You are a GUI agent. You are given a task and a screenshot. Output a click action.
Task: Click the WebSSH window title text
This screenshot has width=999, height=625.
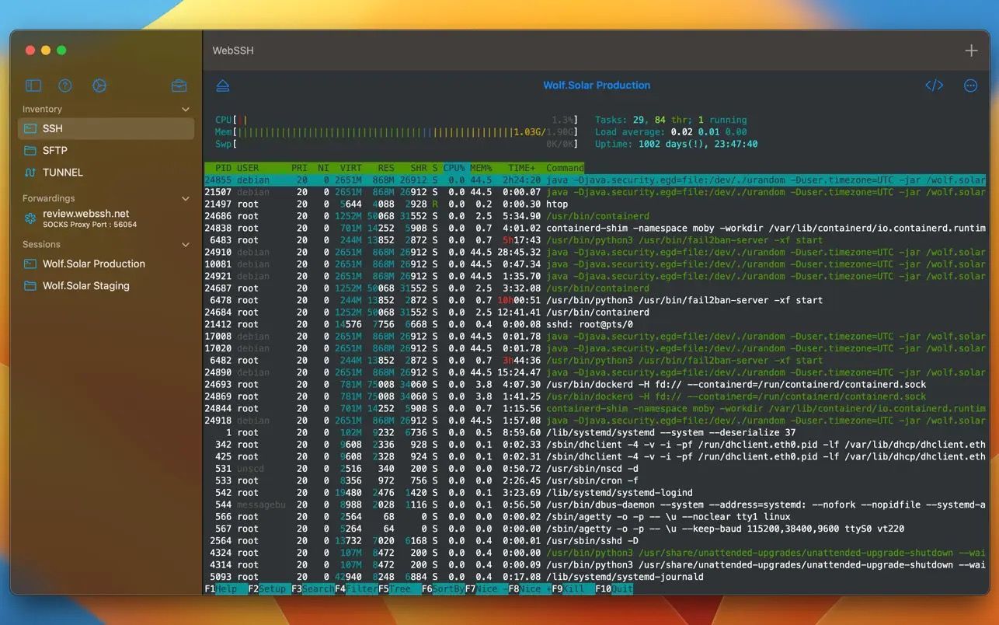(233, 51)
